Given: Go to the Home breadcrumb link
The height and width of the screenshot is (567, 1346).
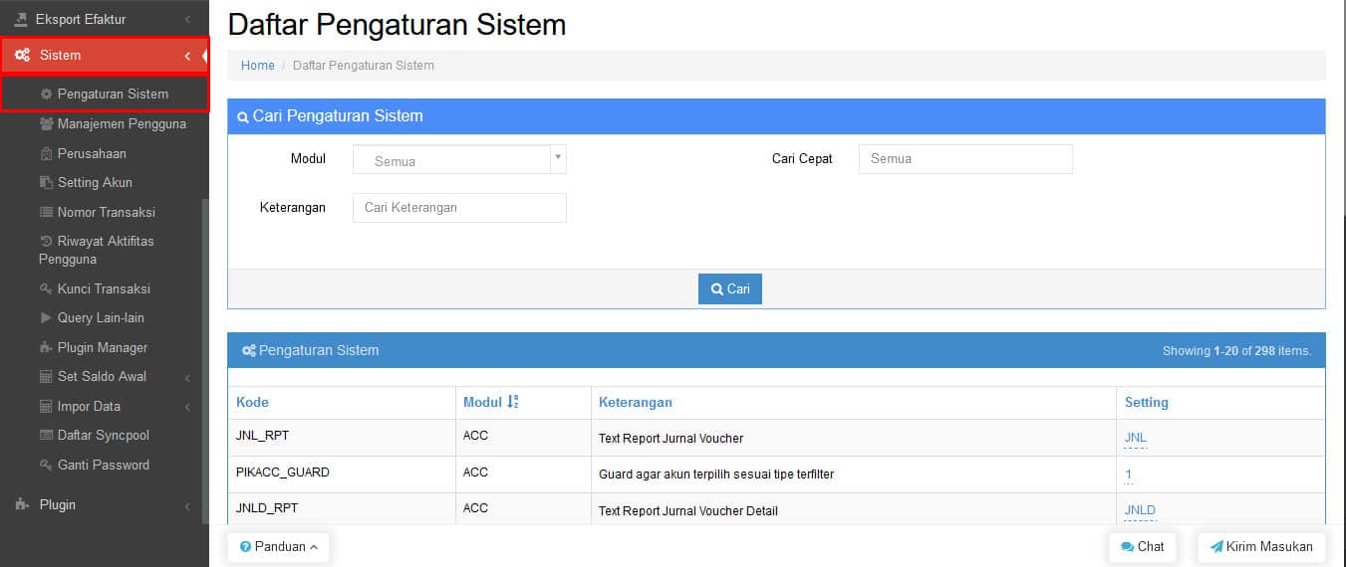Looking at the screenshot, I should tap(258, 66).
